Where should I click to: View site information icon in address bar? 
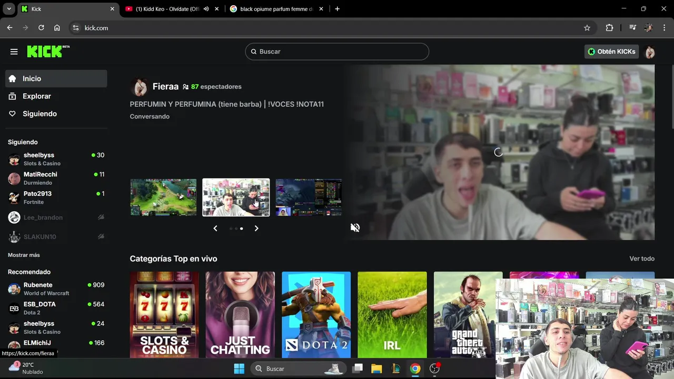tap(76, 28)
